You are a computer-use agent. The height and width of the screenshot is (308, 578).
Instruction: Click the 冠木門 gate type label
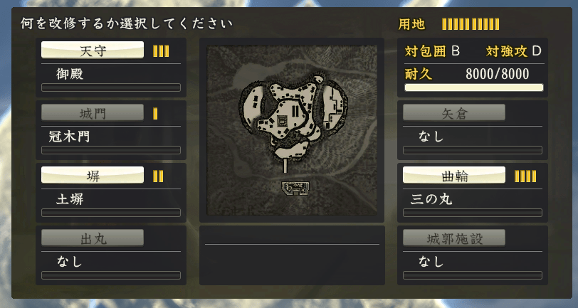[x=69, y=137]
